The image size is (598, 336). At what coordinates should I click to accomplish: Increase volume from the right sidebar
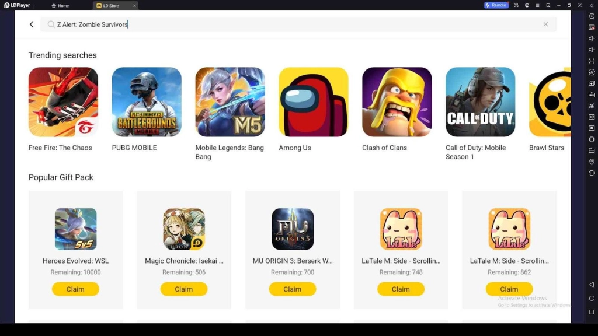[x=592, y=38]
